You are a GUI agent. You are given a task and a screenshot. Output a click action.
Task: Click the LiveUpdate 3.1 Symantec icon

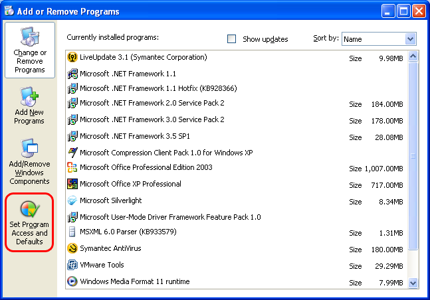tap(72, 57)
